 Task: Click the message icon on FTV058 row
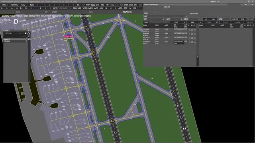192,34
